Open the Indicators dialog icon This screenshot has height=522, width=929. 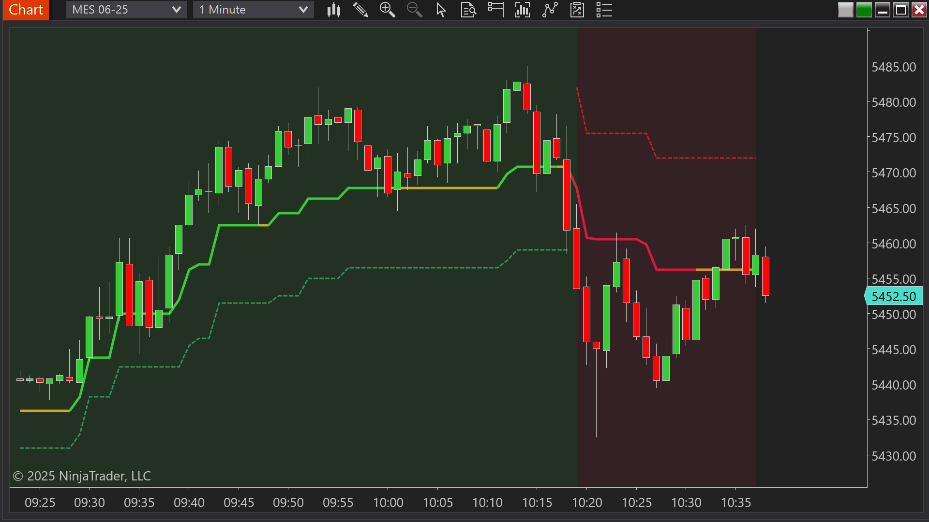coord(523,10)
